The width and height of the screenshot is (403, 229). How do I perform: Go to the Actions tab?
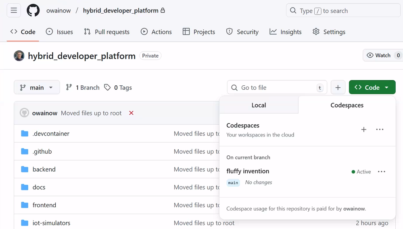click(x=156, y=32)
